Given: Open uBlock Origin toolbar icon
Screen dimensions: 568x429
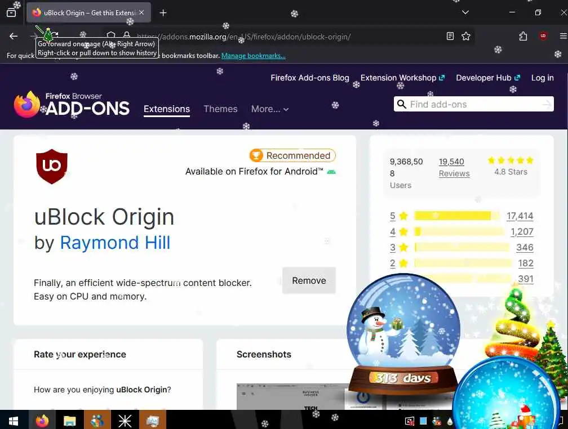Looking at the screenshot, I should pyautogui.click(x=543, y=36).
